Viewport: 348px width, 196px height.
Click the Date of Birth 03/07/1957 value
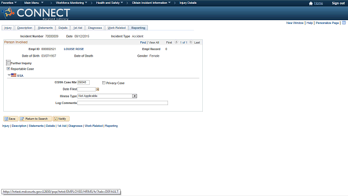click(48, 56)
